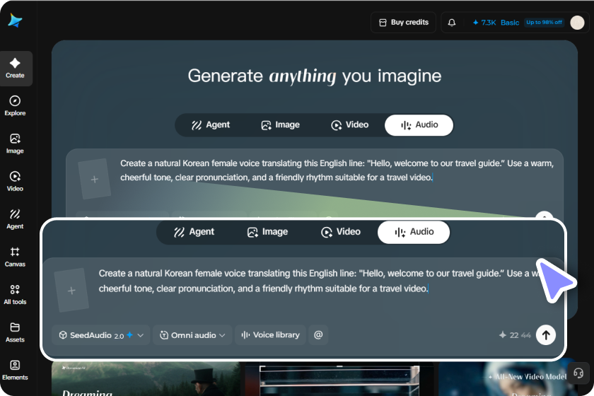The width and height of the screenshot is (594, 396).
Task: Click the headset support icon
Action: coord(578,373)
